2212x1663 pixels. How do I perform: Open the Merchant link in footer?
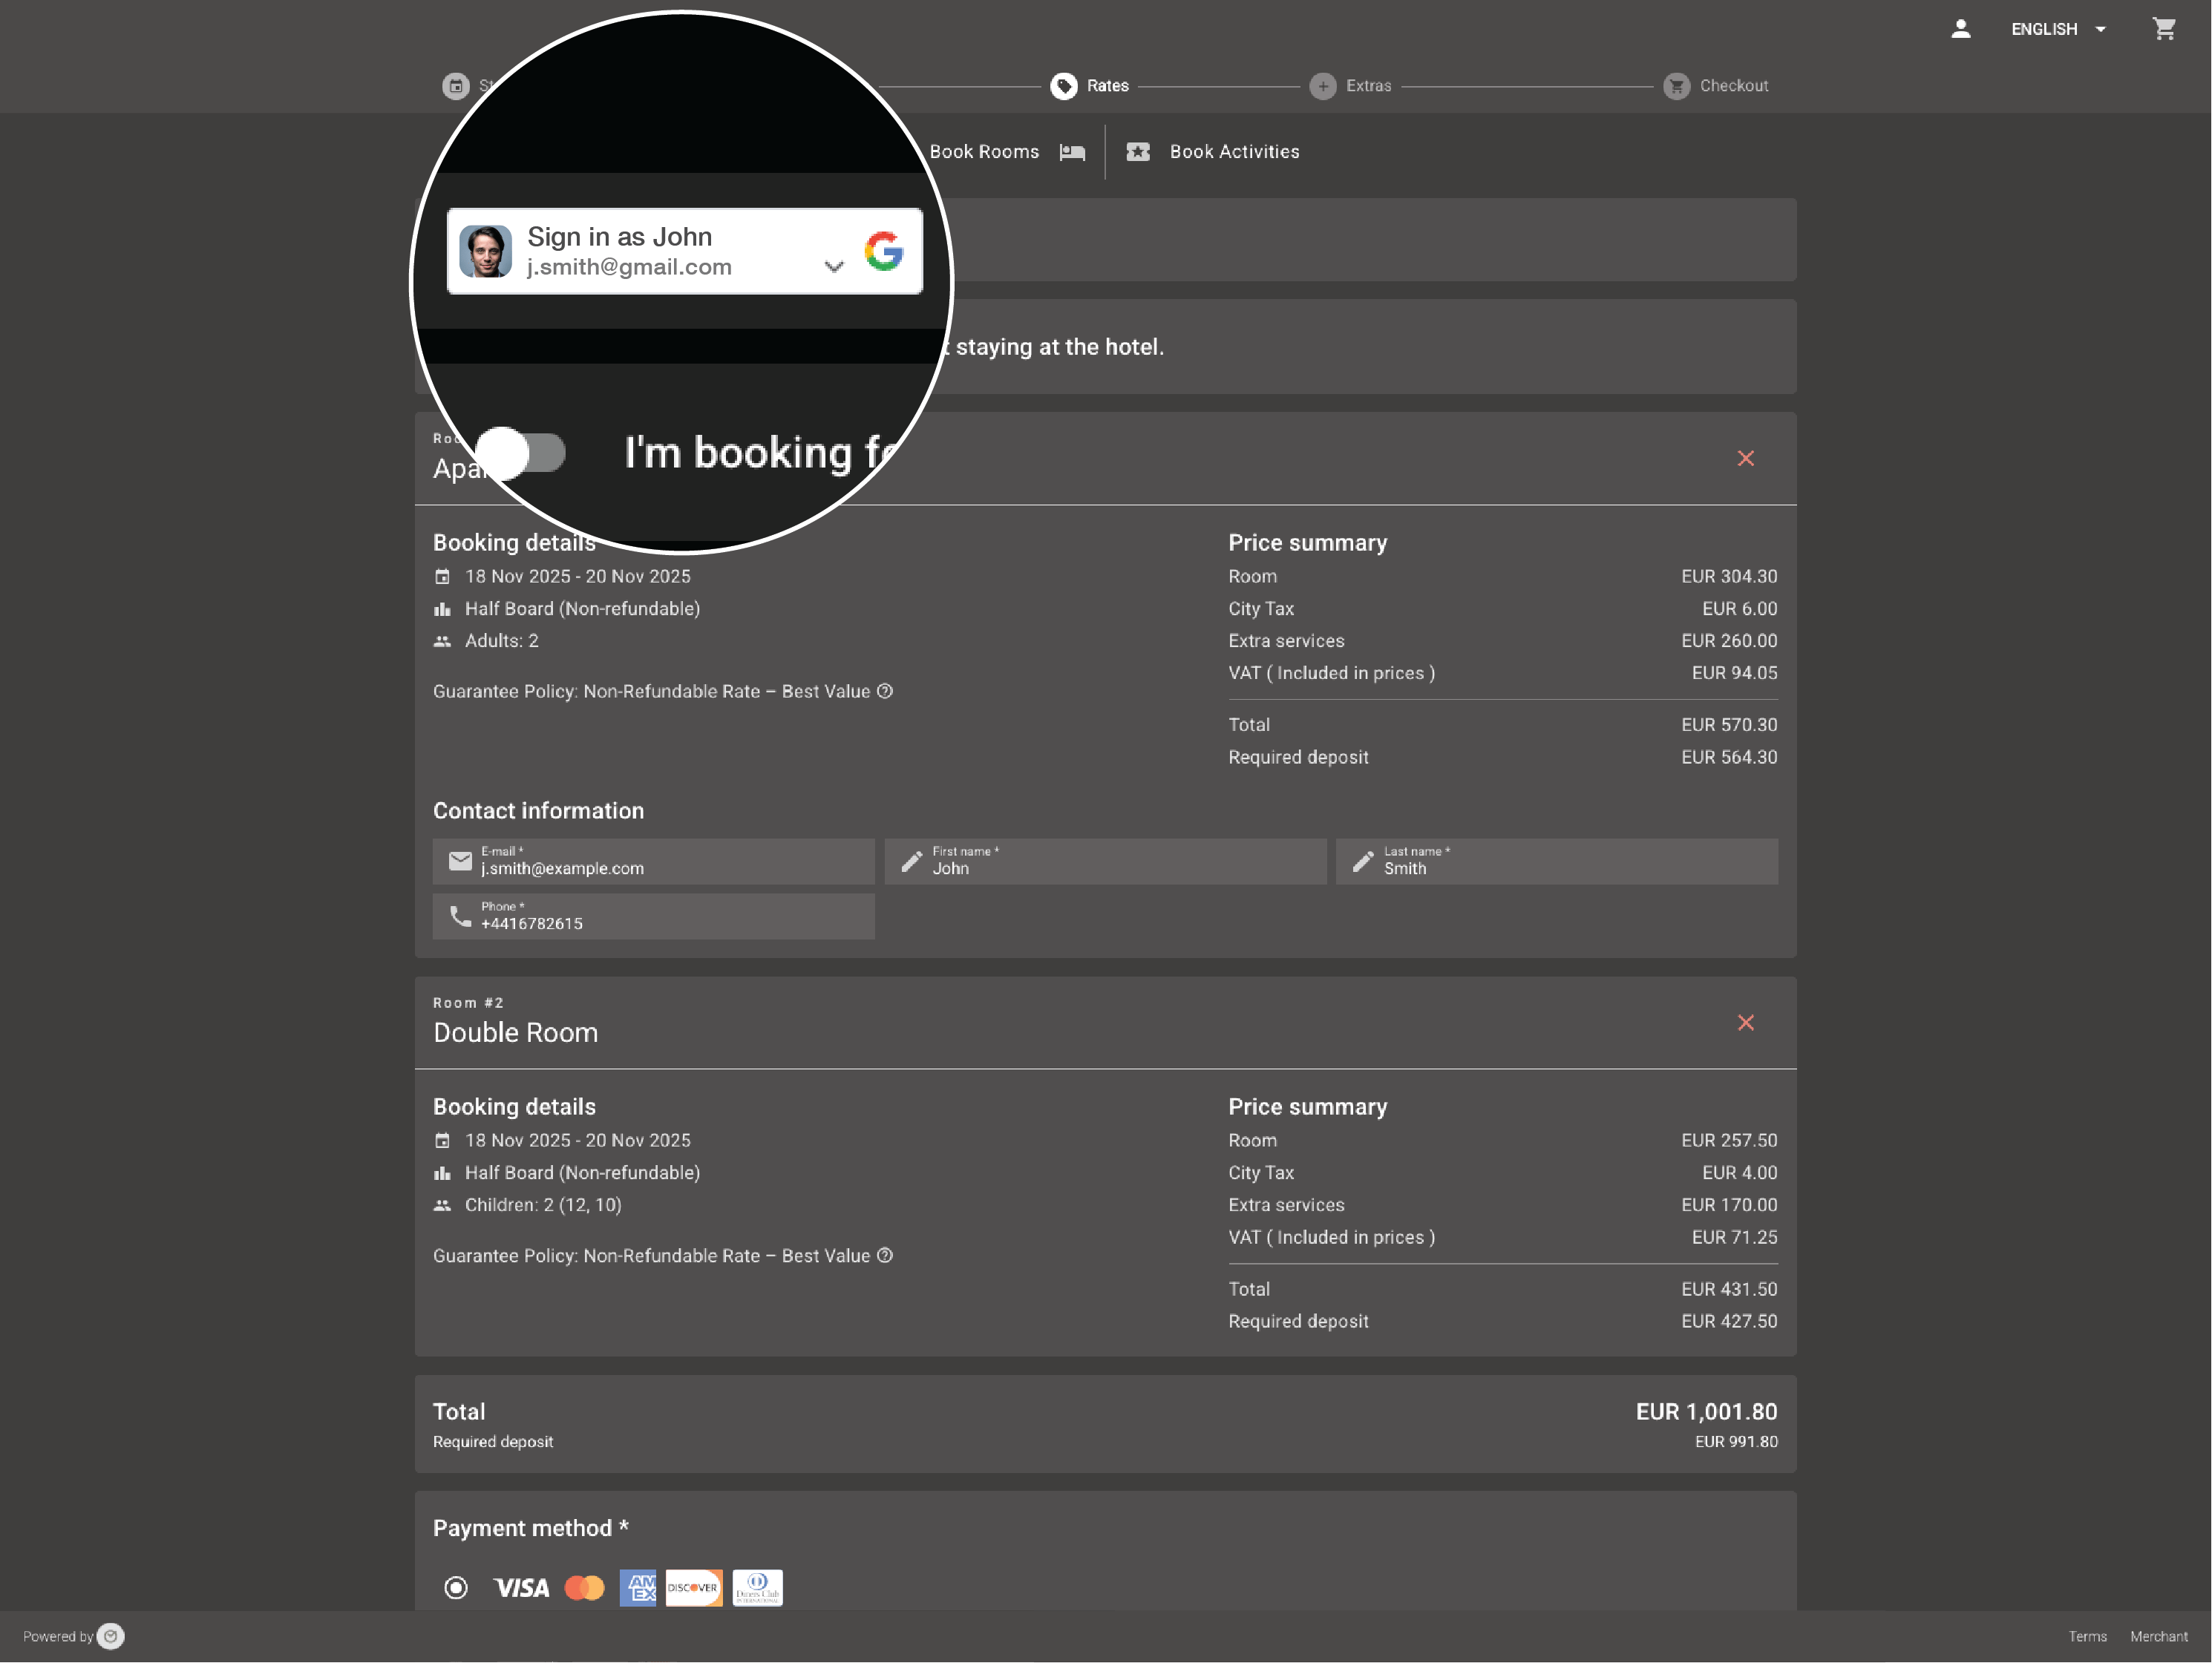tap(2158, 1636)
